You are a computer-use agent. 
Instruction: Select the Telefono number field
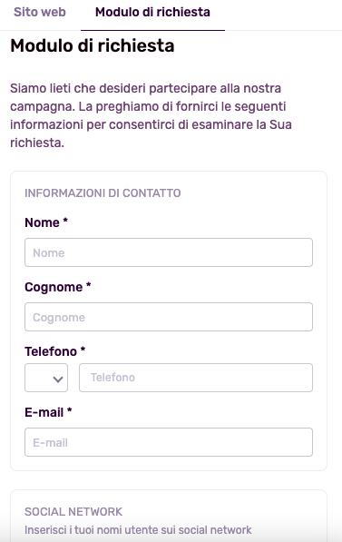coord(196,378)
